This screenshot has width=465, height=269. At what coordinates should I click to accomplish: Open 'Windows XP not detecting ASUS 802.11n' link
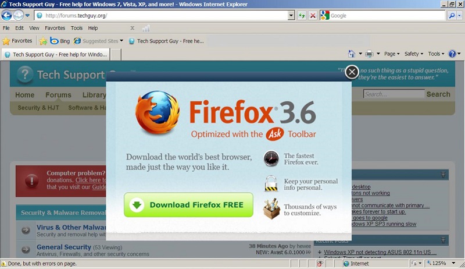pyautogui.click(x=380, y=252)
